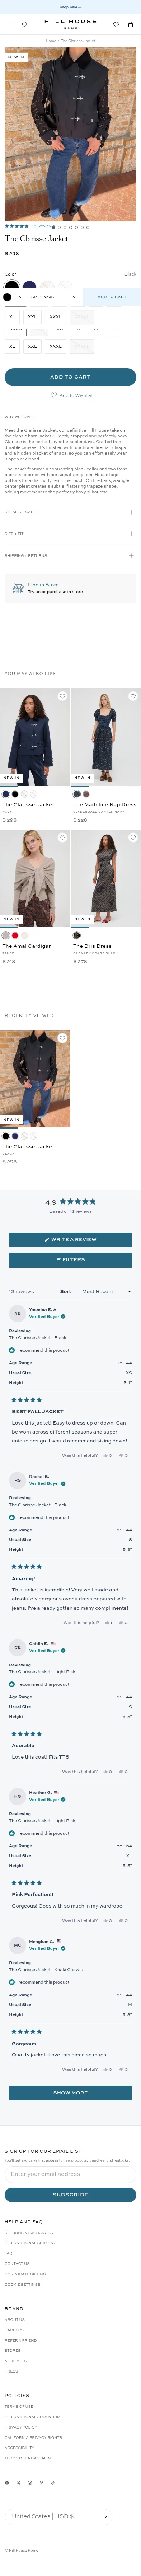Add The Dris Dress to wishlist heart
Image resolution: width=141 pixels, height=2576 pixels.
click(133, 838)
